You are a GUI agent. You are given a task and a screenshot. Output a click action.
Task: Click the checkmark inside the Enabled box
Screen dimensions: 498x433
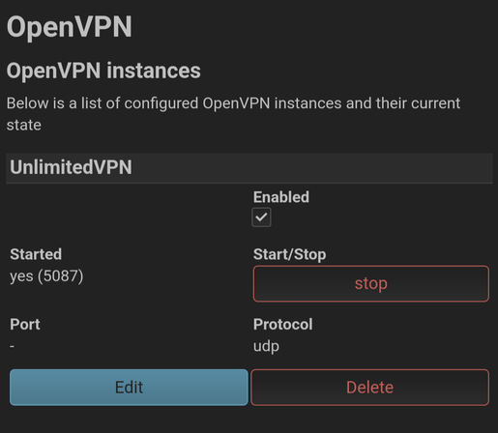tap(261, 217)
